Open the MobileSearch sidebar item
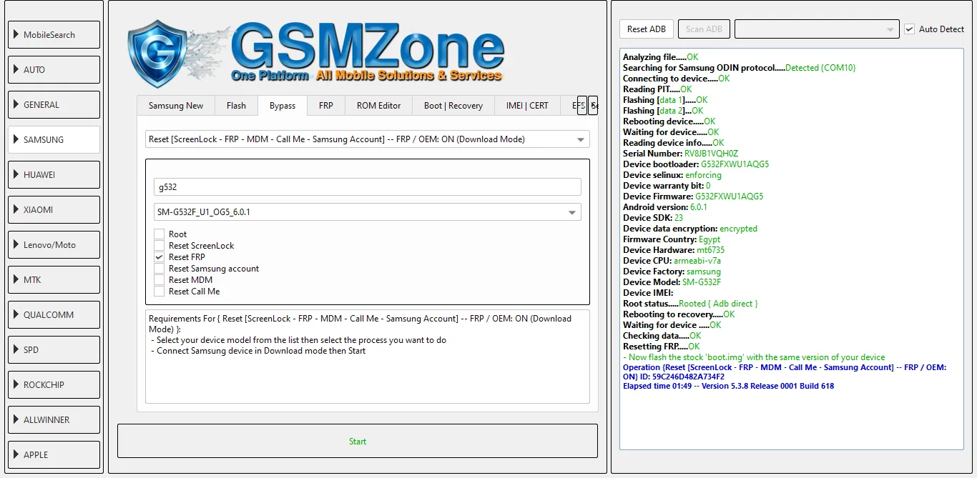The image size is (977, 478). point(54,35)
